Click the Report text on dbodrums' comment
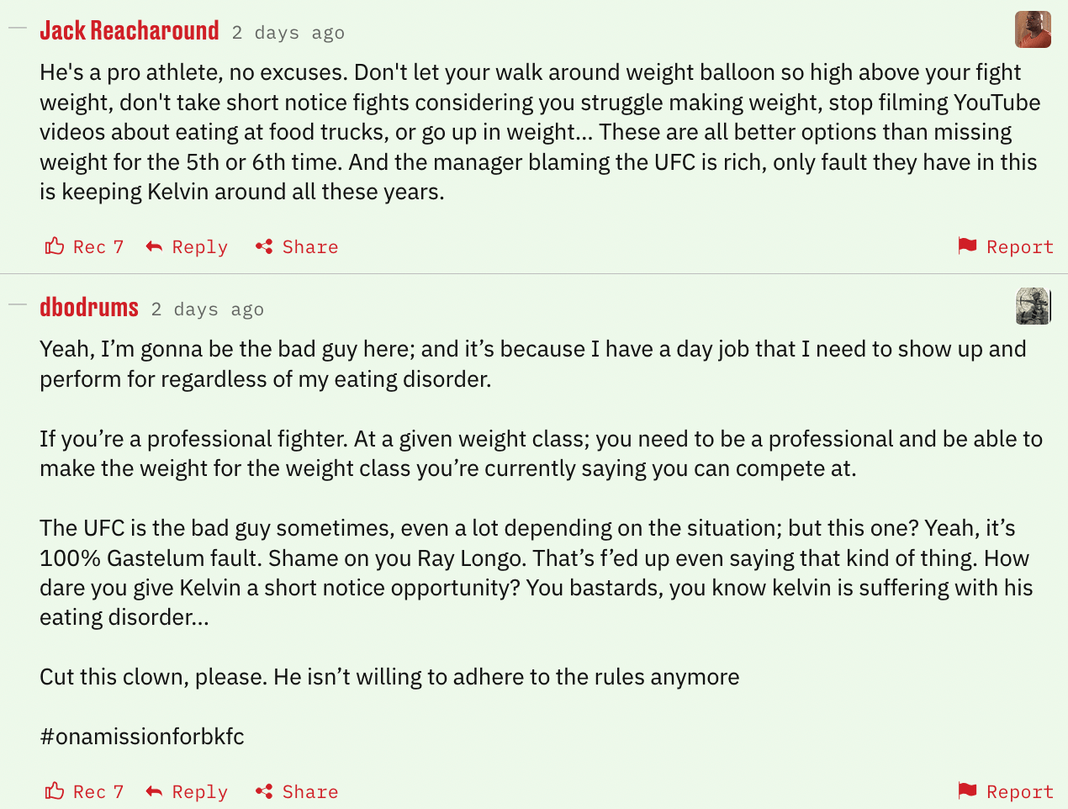Screen dimensions: 1068x809 [x=1019, y=791]
